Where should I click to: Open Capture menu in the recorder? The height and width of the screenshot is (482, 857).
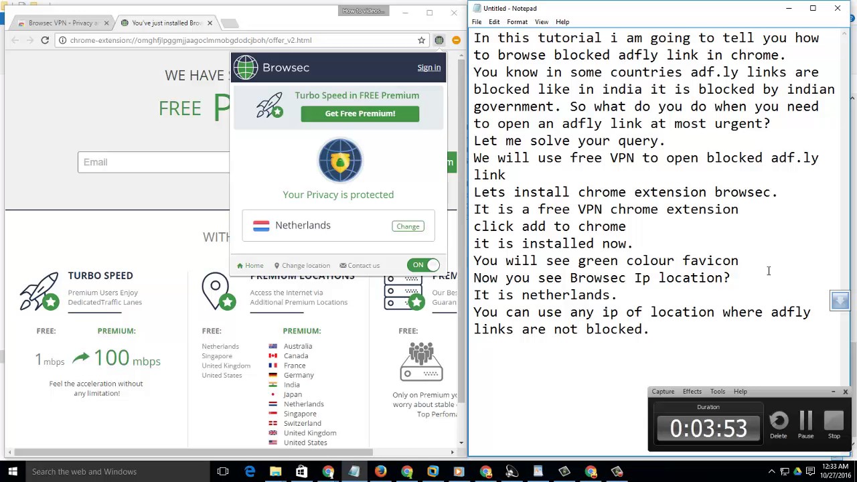(663, 392)
